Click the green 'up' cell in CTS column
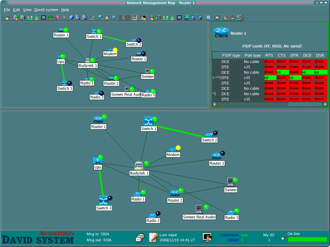330x247 pixels. pyautogui.click(x=283, y=72)
